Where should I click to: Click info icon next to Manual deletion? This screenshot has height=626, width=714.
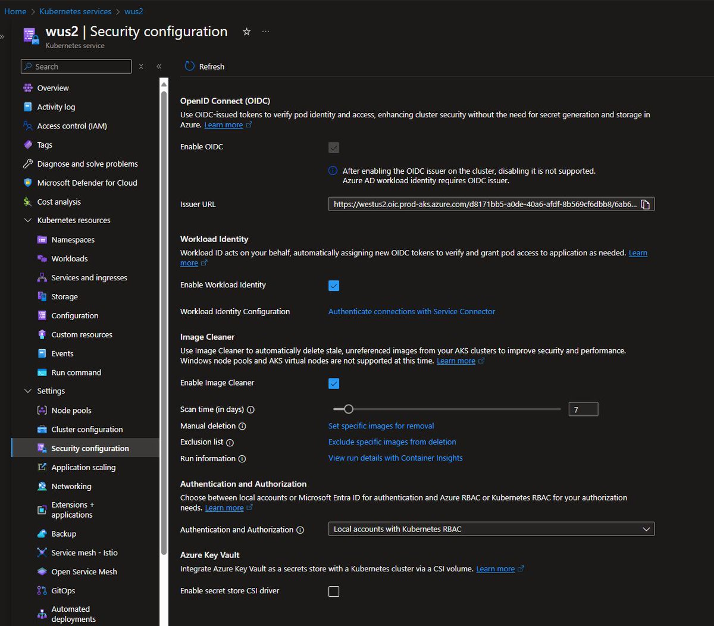(x=242, y=427)
